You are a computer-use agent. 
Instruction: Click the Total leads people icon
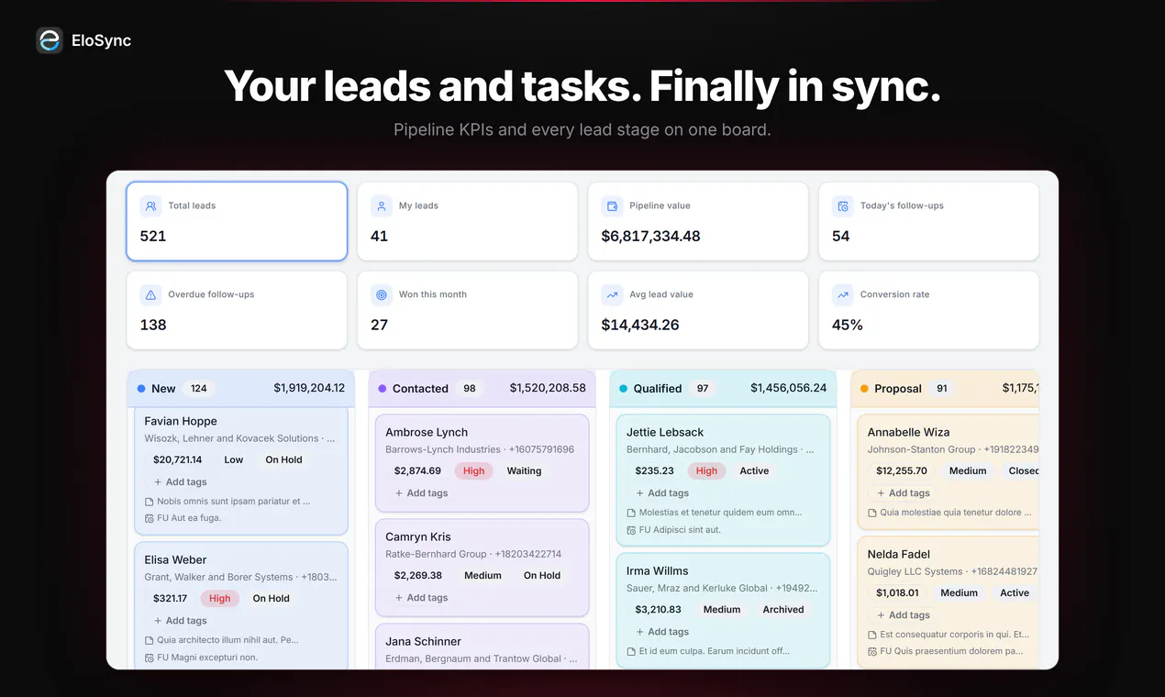(150, 206)
